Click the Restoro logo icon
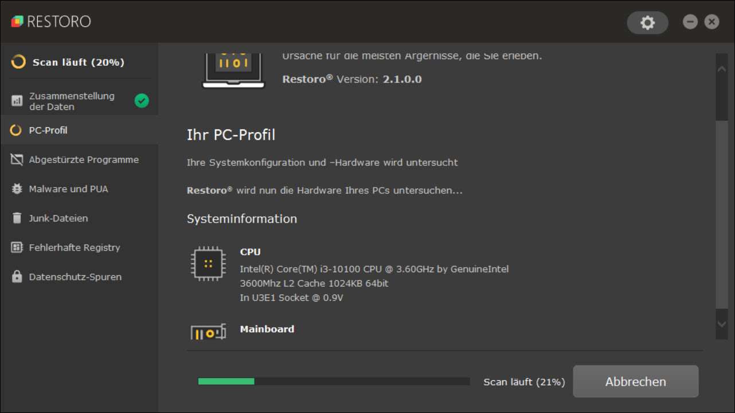 coord(17,22)
